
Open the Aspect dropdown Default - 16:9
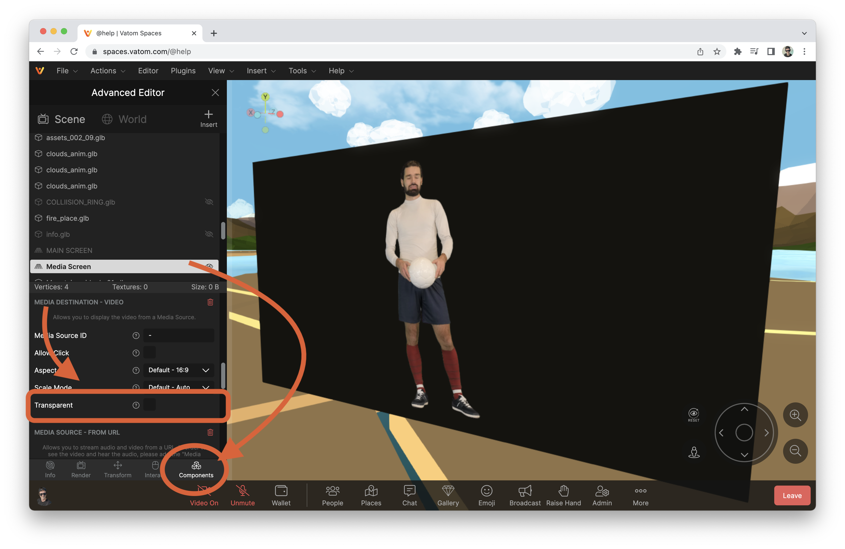click(x=178, y=370)
